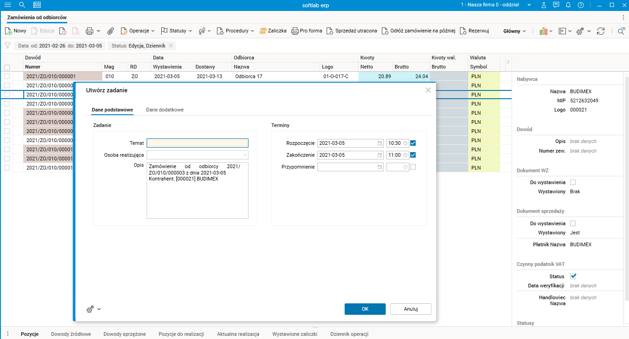Click the notification bell icon
The width and height of the screenshot is (629, 339).
coord(568,5)
